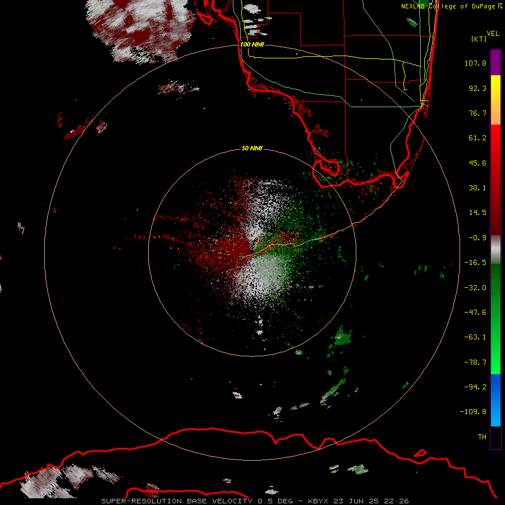Click the 61.2 velocity scale value

tap(478, 138)
